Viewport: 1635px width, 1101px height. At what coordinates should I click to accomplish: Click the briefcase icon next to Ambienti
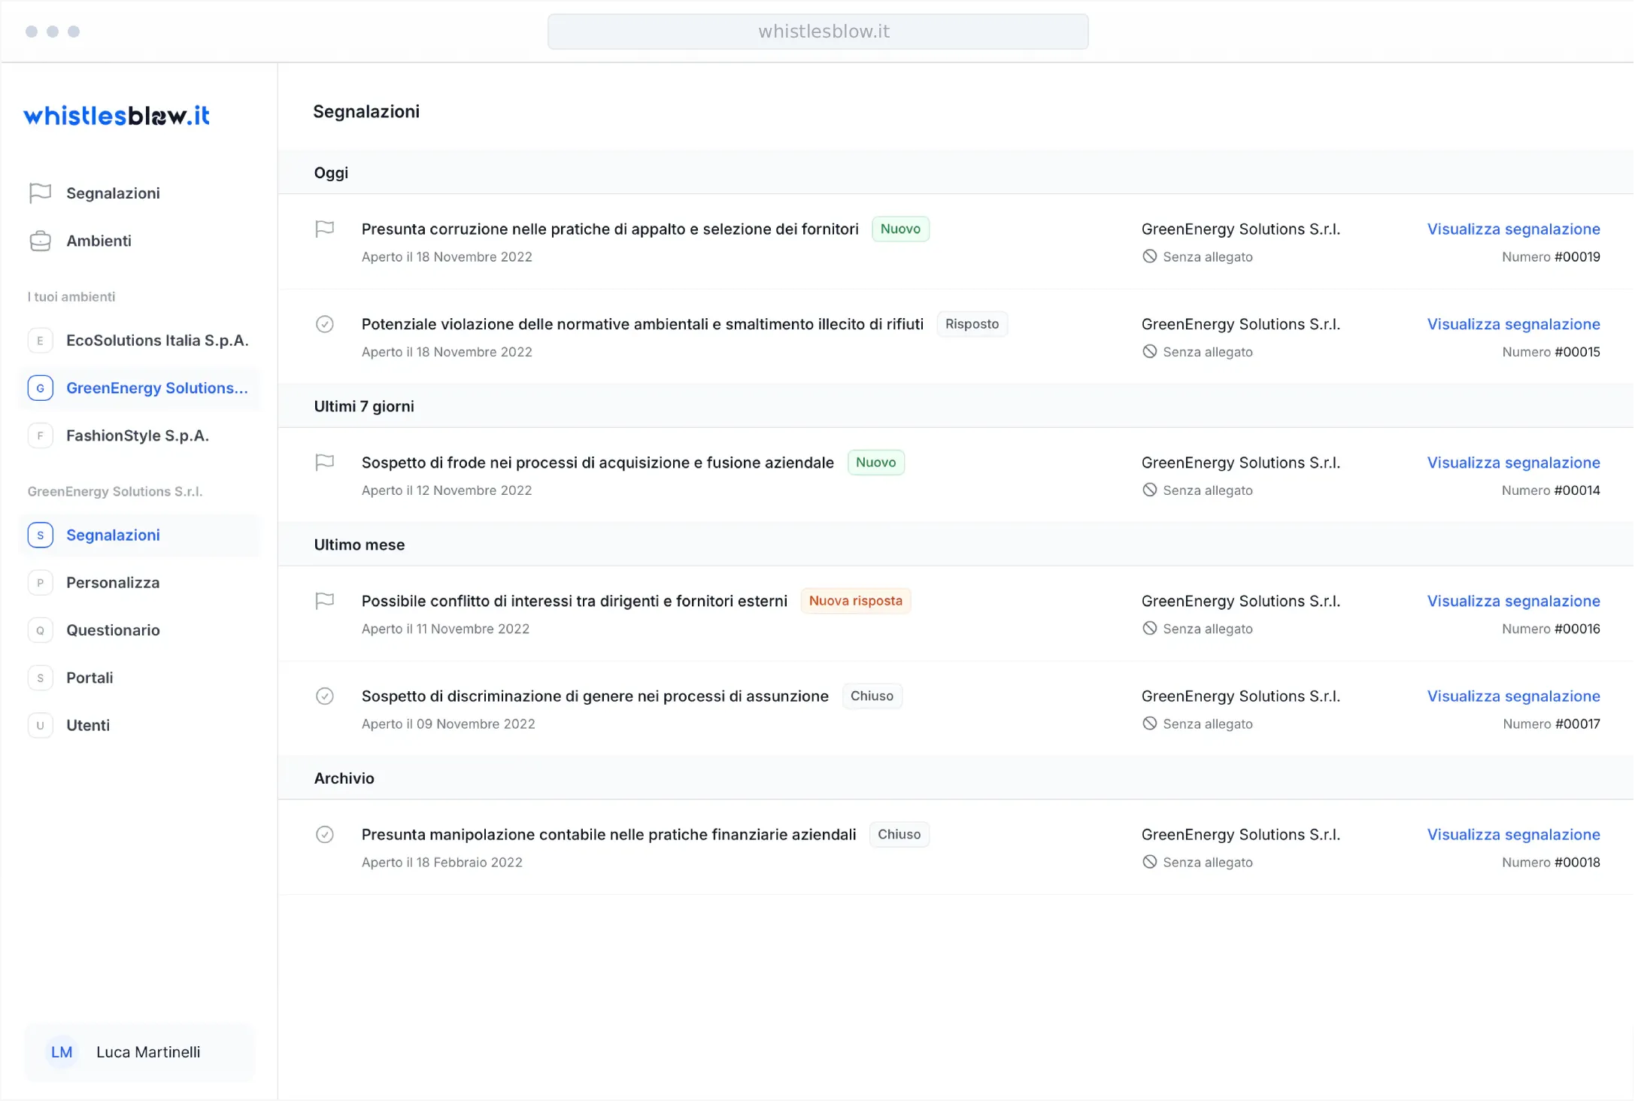pos(40,241)
